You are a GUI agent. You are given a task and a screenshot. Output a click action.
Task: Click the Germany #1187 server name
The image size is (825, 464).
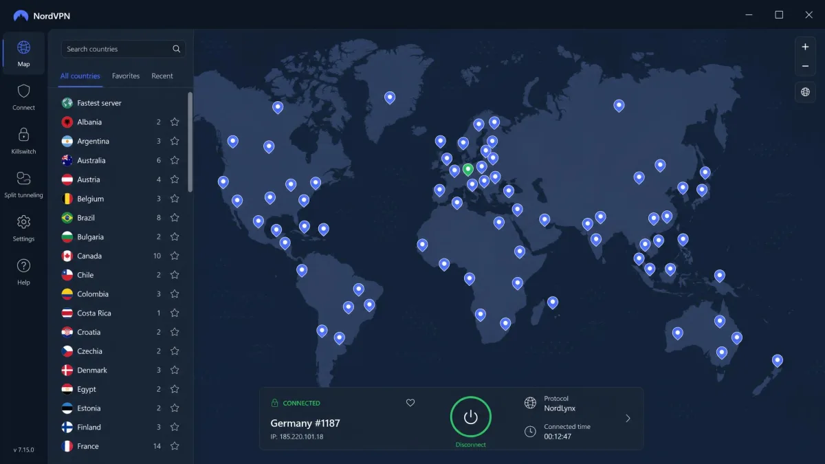(x=305, y=423)
